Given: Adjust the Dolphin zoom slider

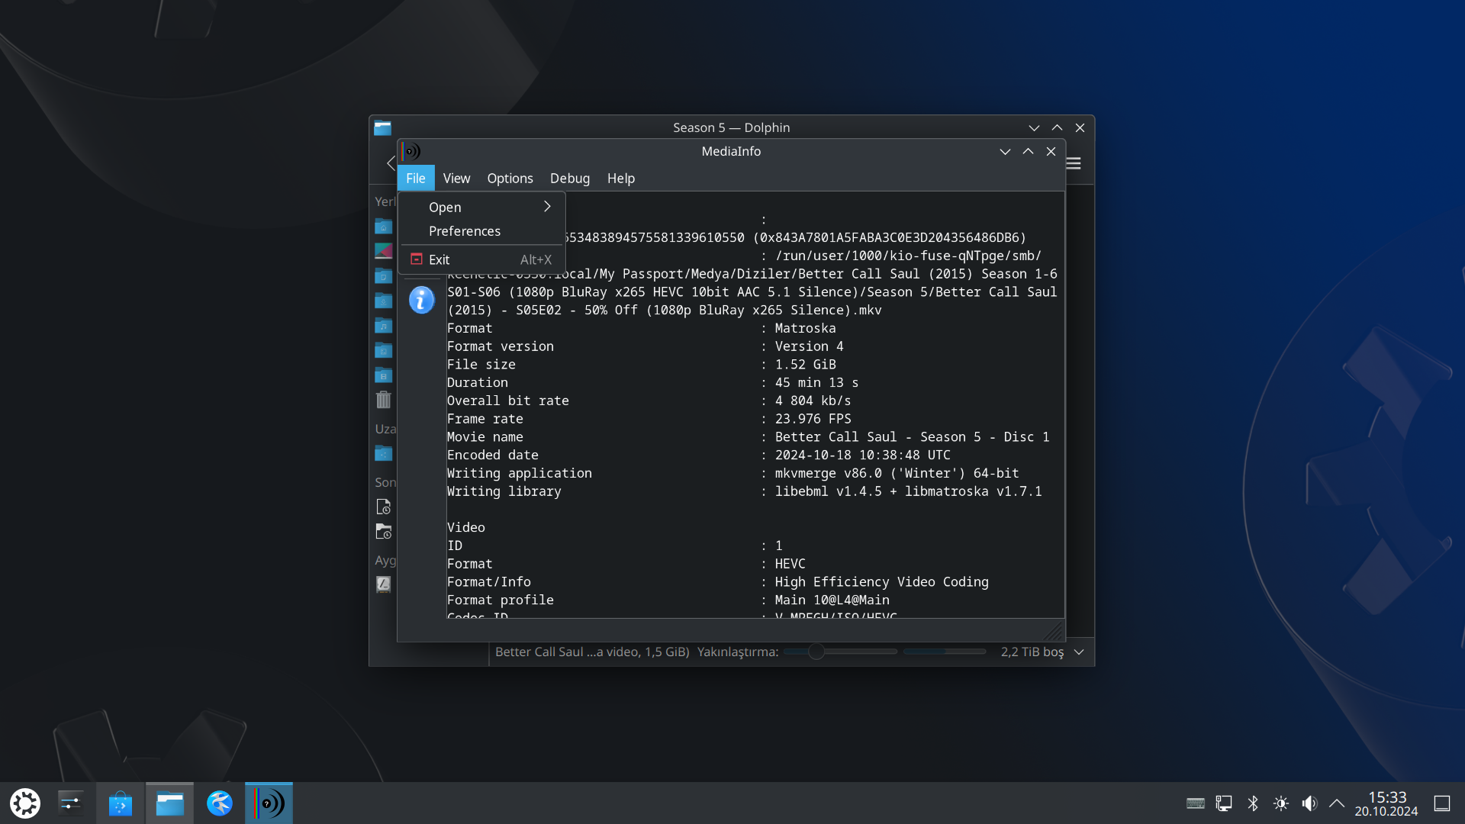Looking at the screenshot, I should pyautogui.click(x=816, y=652).
